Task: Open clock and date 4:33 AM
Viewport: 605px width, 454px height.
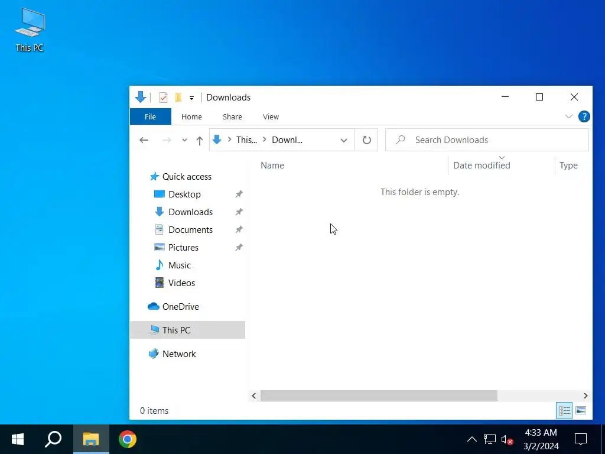Action: point(541,439)
